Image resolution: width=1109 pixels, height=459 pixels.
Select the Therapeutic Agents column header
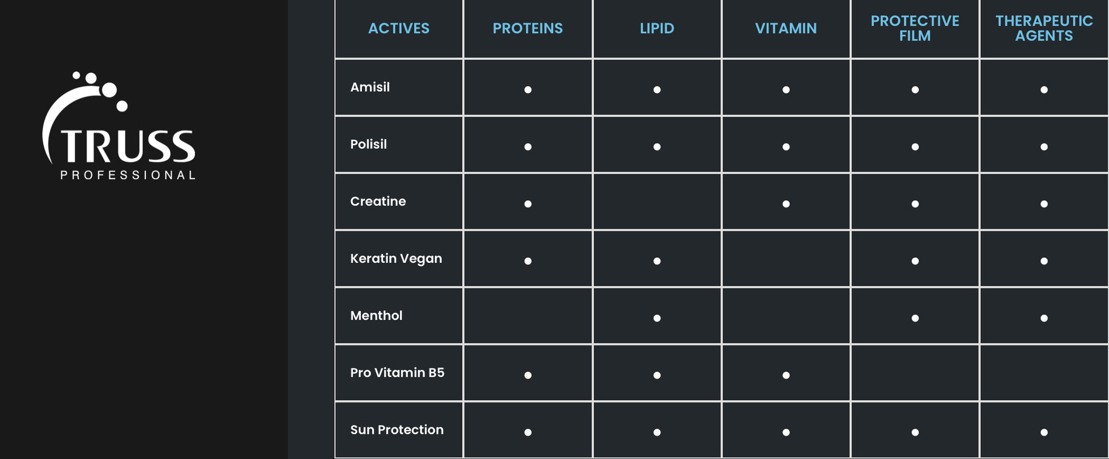click(1044, 29)
